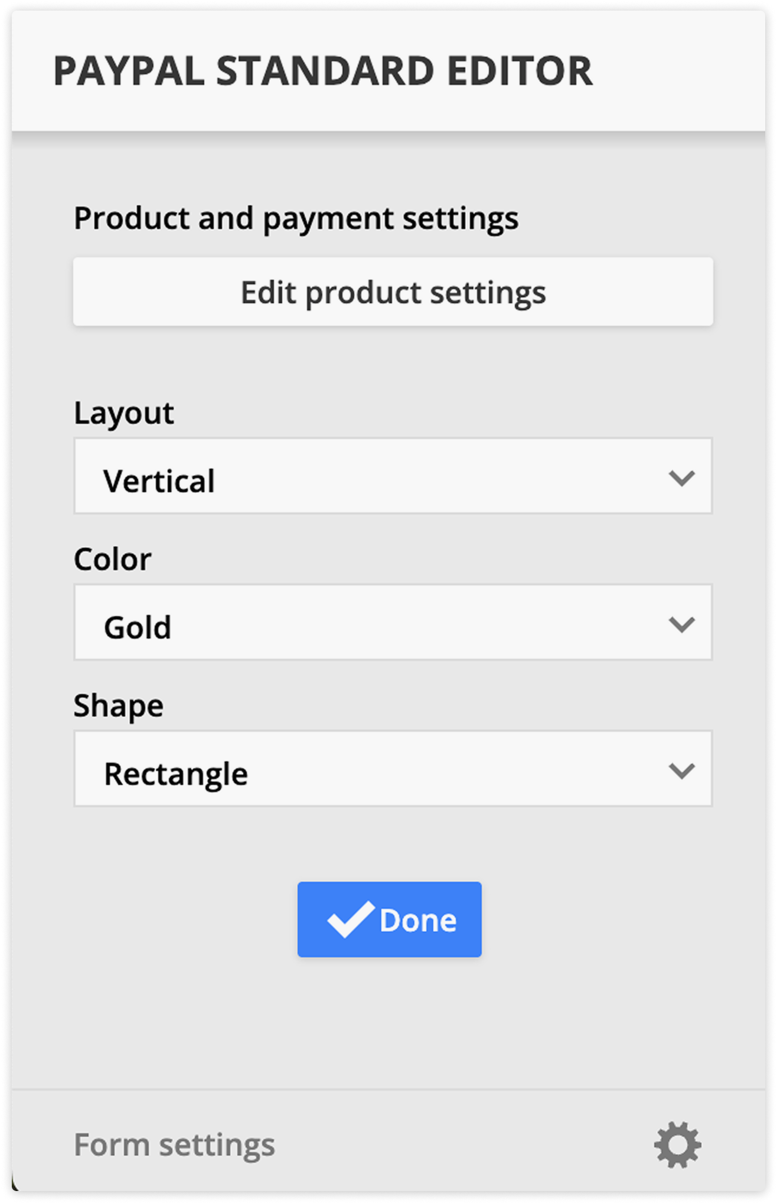Click the PayPal Standard Editor title
777x1204 pixels.
323,71
